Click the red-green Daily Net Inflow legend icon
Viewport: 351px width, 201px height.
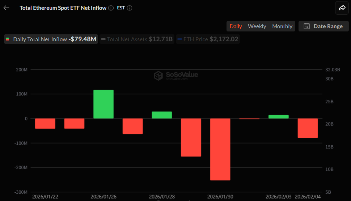[8, 39]
